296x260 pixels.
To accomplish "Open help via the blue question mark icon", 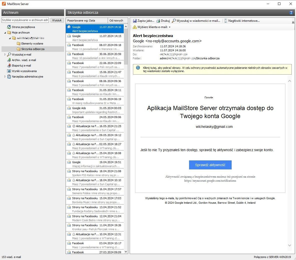I will click(291, 13).
